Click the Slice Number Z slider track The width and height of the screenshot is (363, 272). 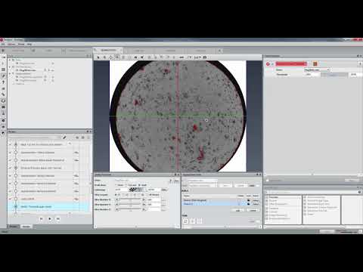[x=130, y=209]
